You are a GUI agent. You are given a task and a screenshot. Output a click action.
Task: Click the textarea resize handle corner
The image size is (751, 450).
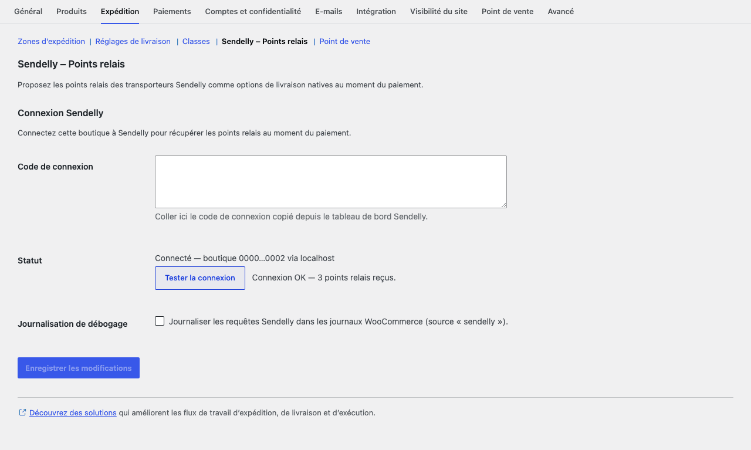pos(503,204)
